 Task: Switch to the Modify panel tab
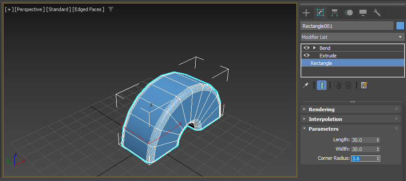coord(320,12)
